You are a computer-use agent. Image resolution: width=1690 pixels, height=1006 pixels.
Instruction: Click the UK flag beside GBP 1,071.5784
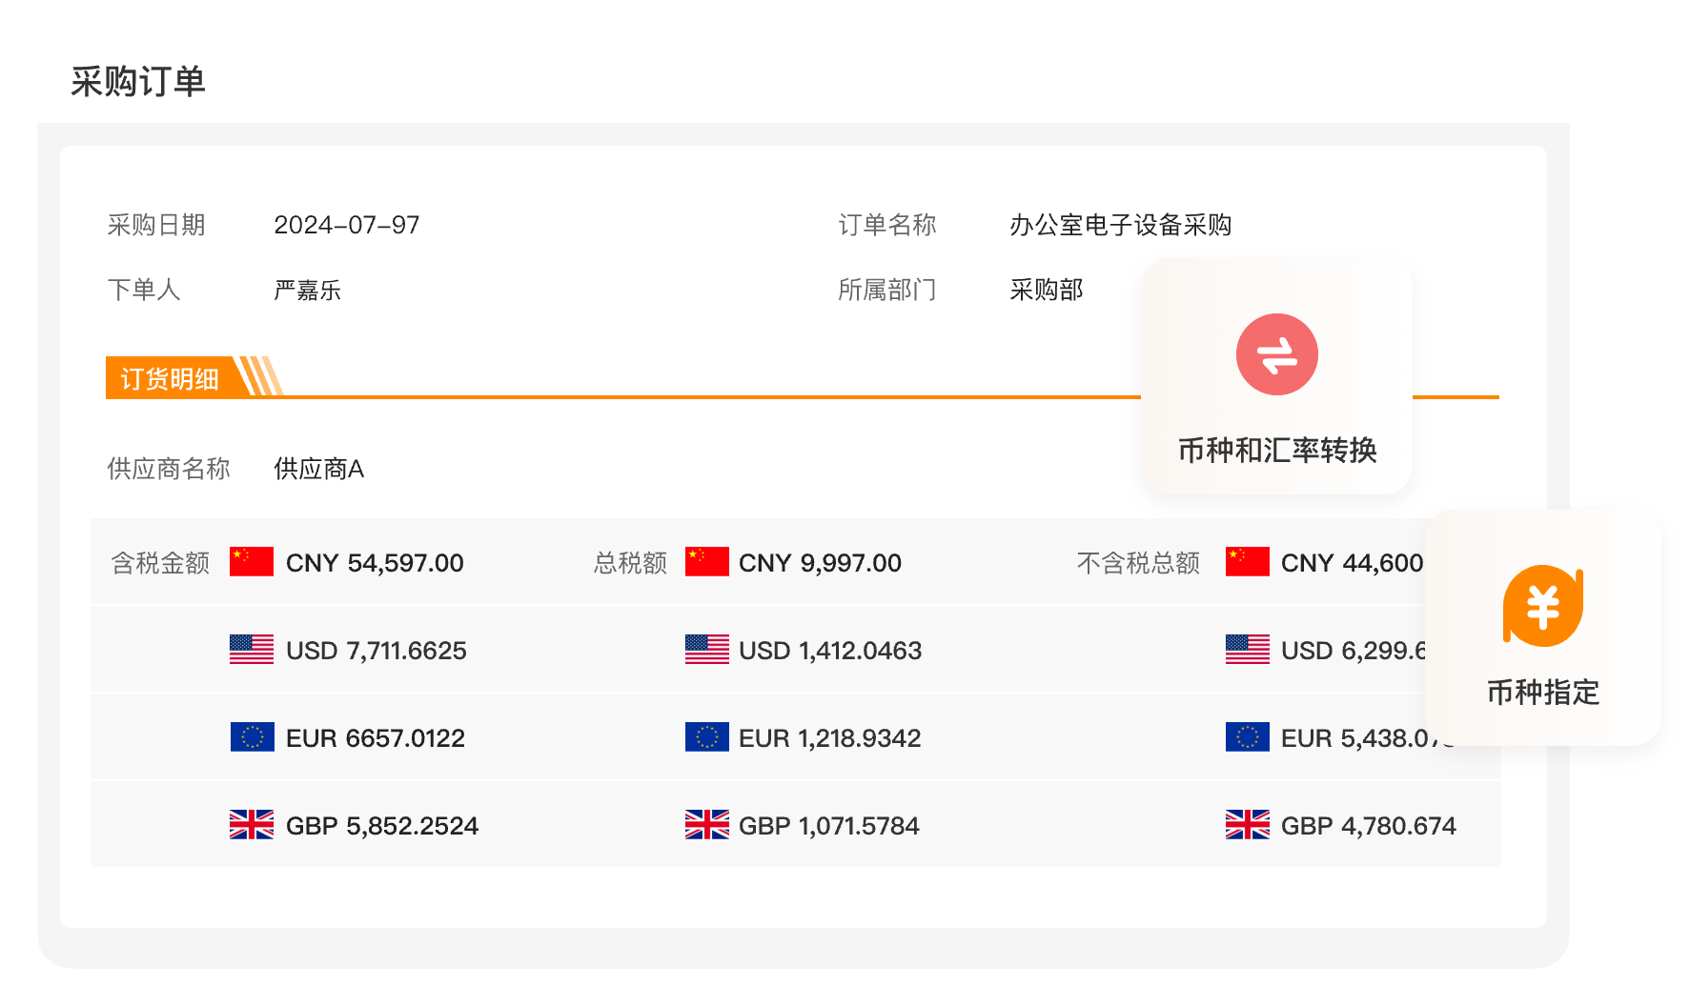coord(706,825)
